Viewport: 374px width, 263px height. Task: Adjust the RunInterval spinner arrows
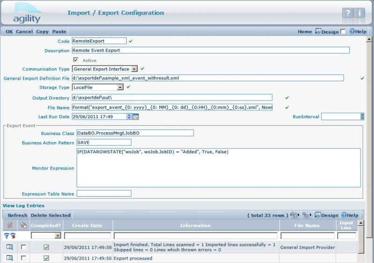tap(362, 116)
